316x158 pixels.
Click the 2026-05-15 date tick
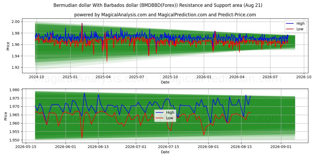click(26, 147)
